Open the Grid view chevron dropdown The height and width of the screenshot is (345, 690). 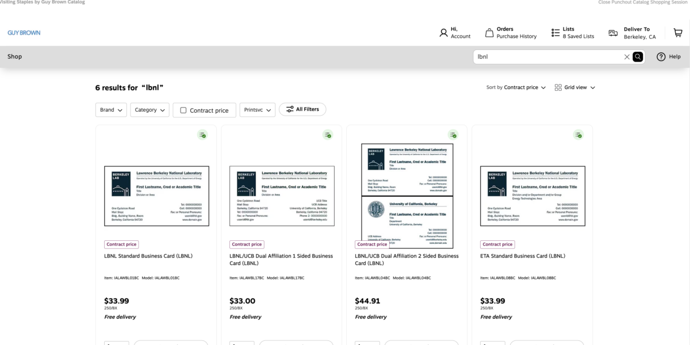click(x=593, y=87)
